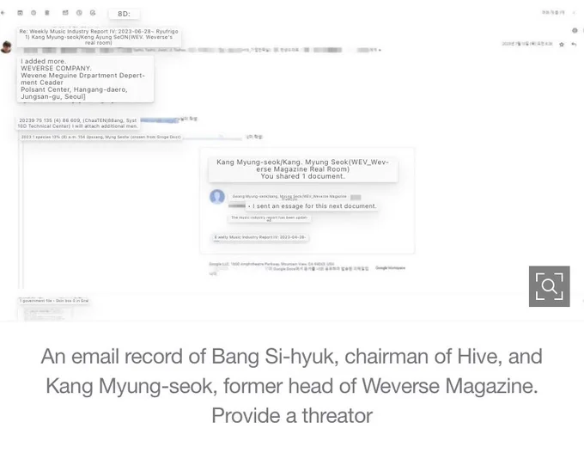Print the conversation with the printer icon

575,31
